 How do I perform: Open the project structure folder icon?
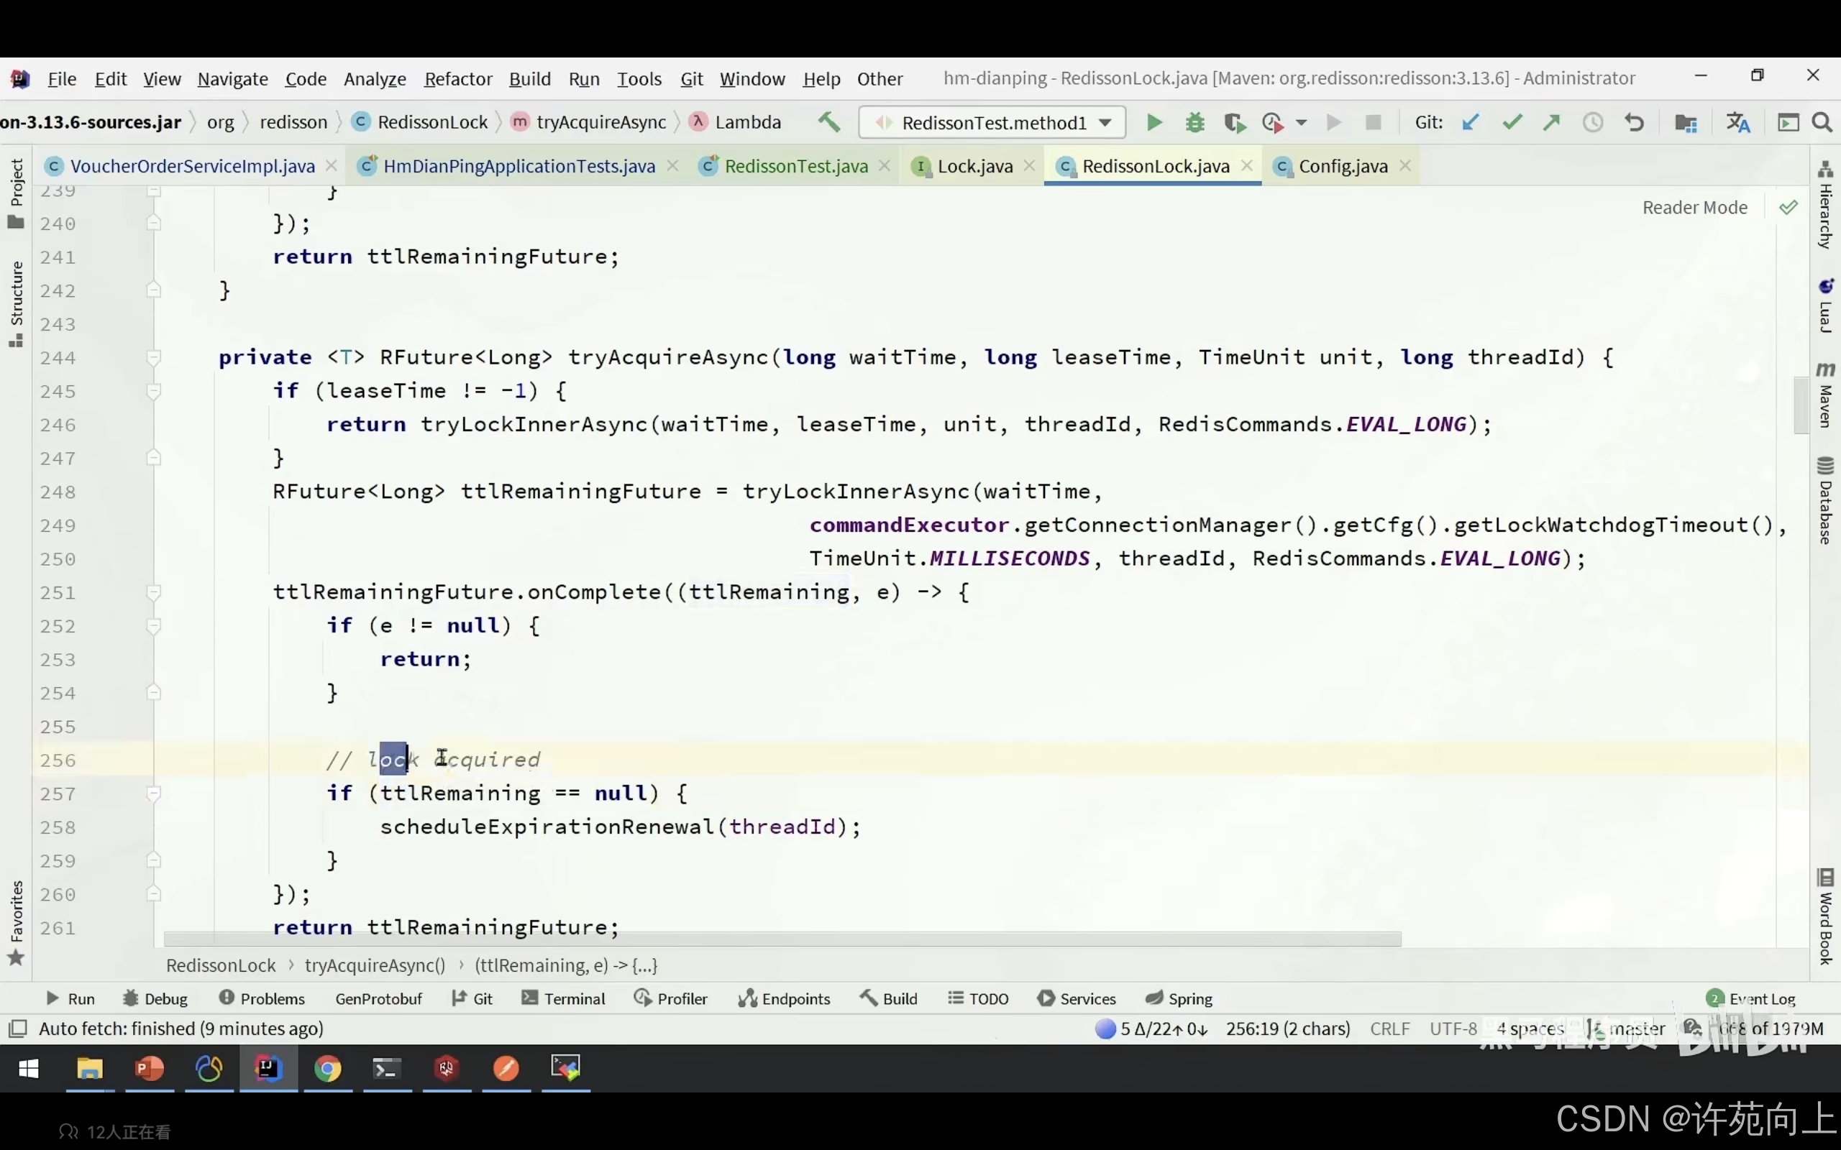(x=1686, y=122)
